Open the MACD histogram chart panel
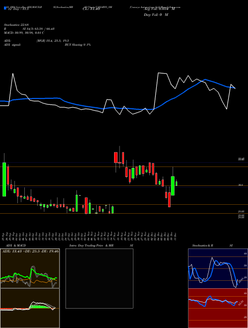Viewport: 248px width, 328px height. click(30, 308)
